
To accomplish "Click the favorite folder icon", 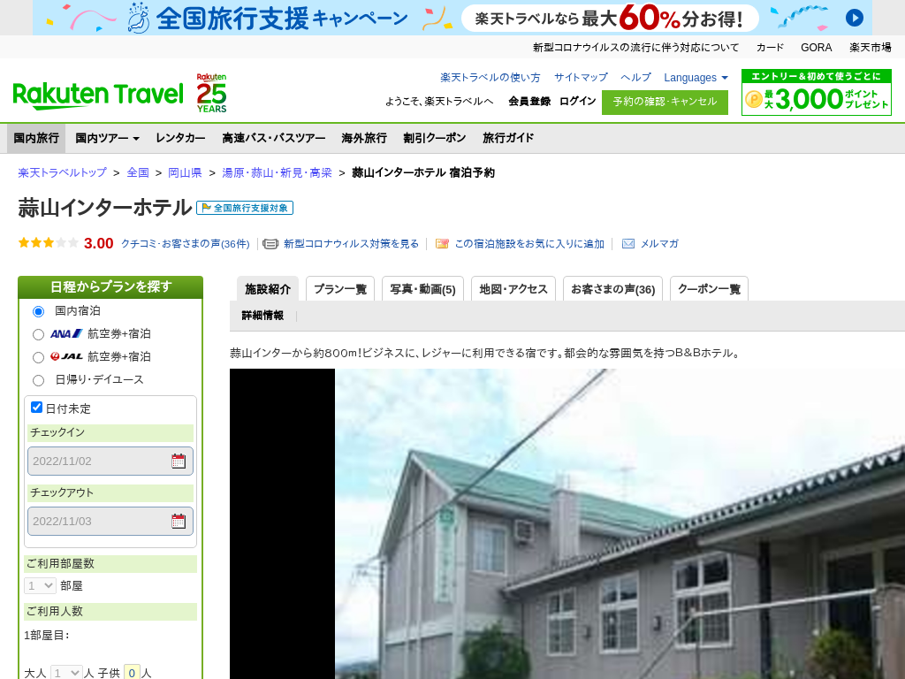I will point(442,244).
